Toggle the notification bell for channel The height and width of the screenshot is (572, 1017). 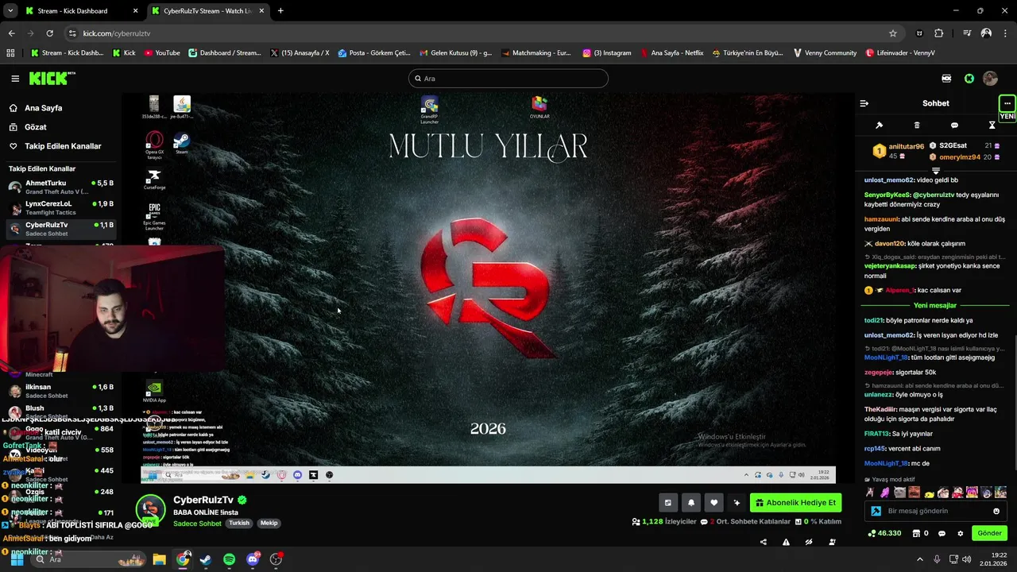690,503
